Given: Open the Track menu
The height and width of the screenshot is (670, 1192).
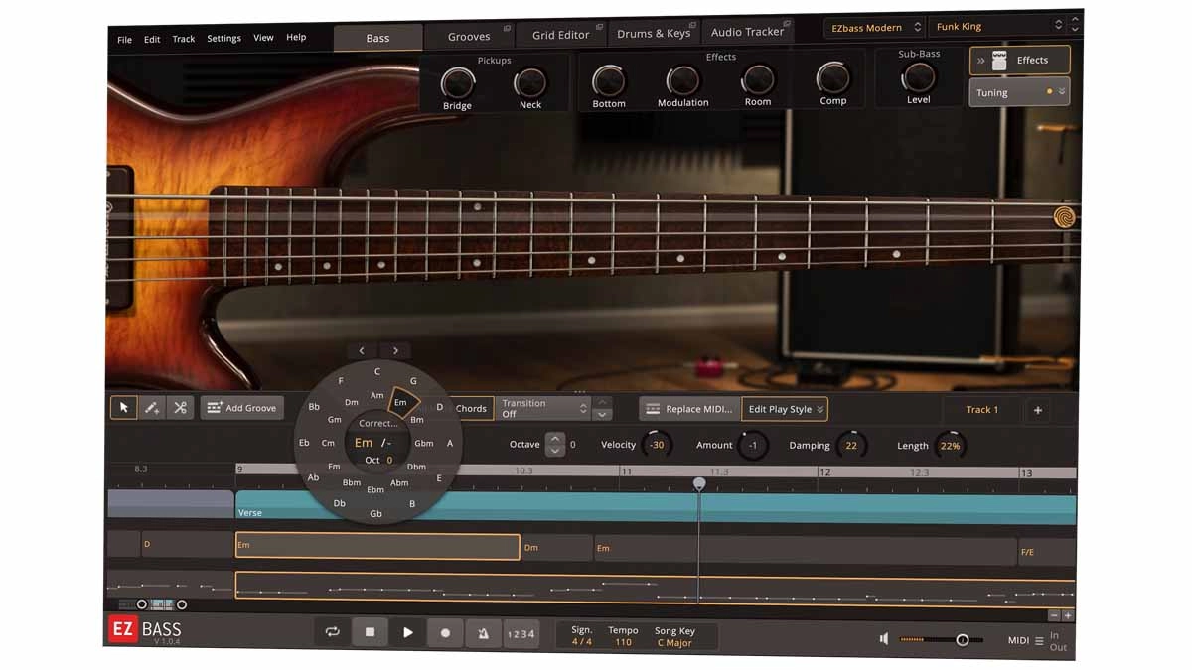Looking at the screenshot, I should coord(184,39).
